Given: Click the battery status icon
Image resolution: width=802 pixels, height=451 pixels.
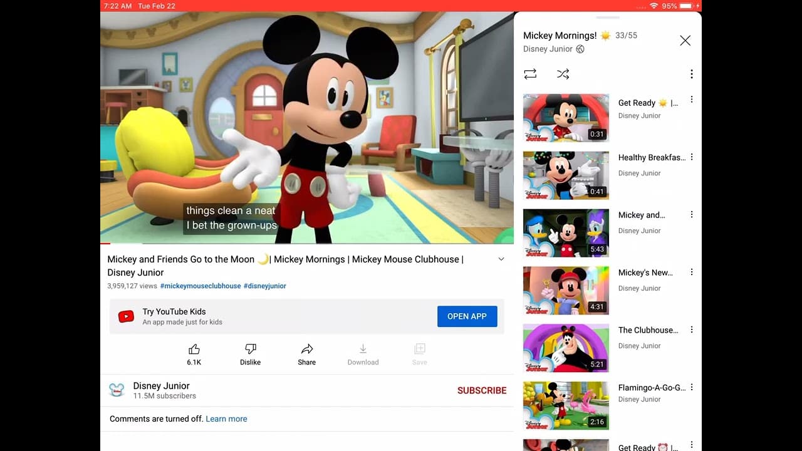Looking at the screenshot, I should (x=687, y=6).
